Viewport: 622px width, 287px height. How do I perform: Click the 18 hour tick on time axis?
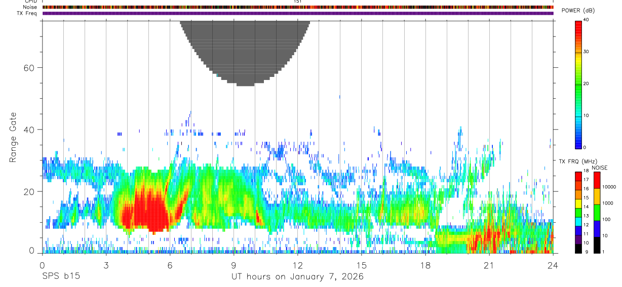click(x=425, y=265)
